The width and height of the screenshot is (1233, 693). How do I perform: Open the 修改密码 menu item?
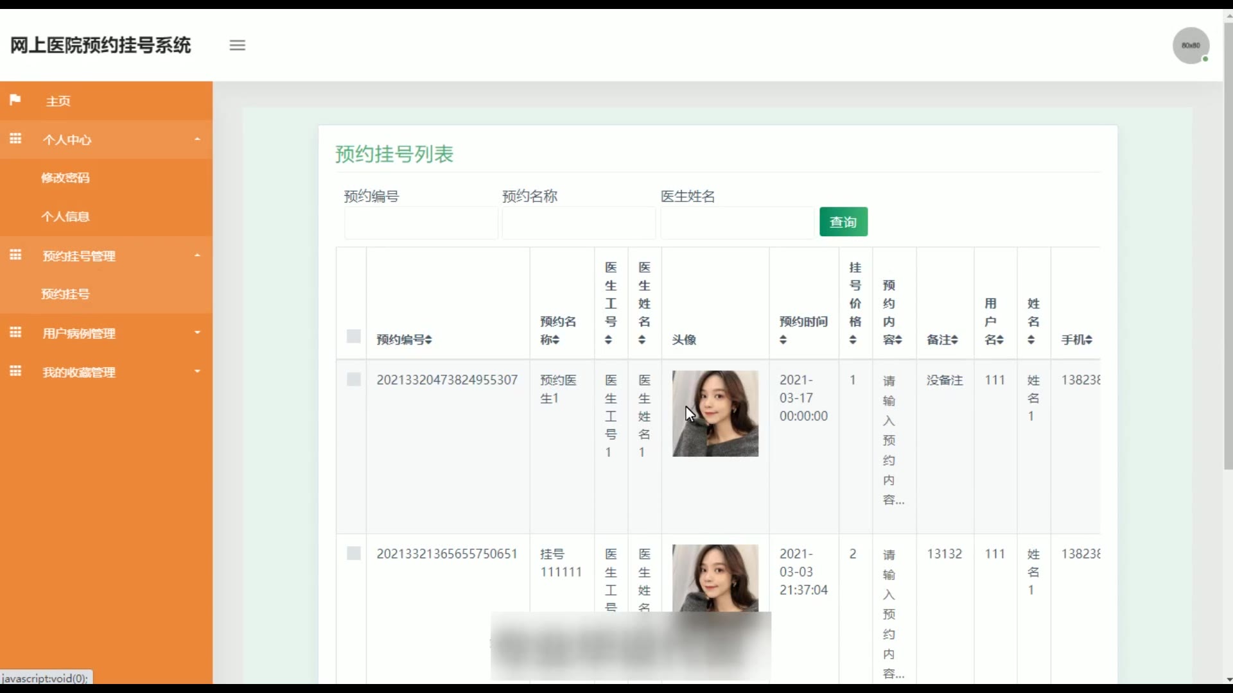click(x=66, y=178)
